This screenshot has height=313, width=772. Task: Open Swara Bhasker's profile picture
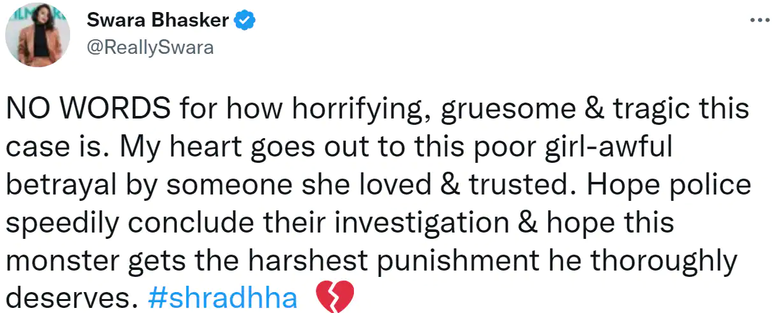pos(37,37)
